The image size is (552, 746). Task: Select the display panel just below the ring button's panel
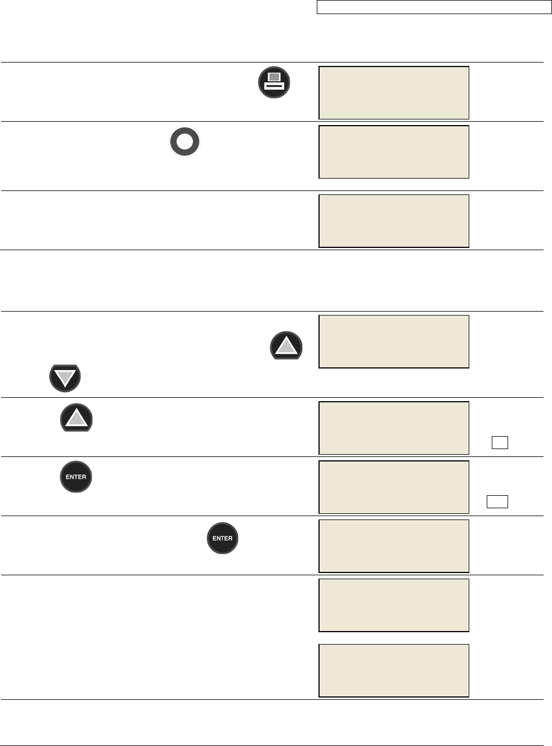394,221
